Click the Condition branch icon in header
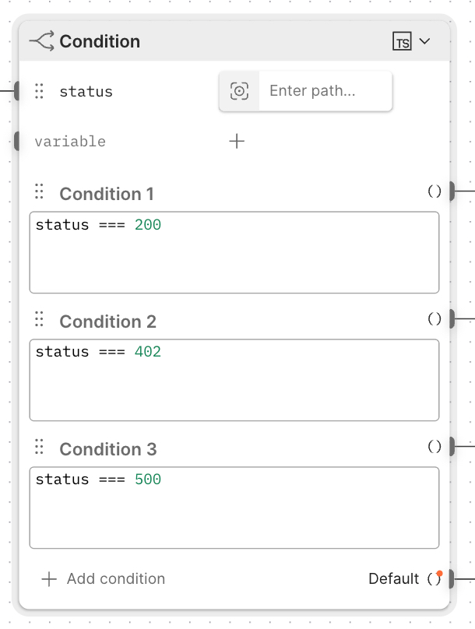Screen dimensions: 475x629 [42, 41]
